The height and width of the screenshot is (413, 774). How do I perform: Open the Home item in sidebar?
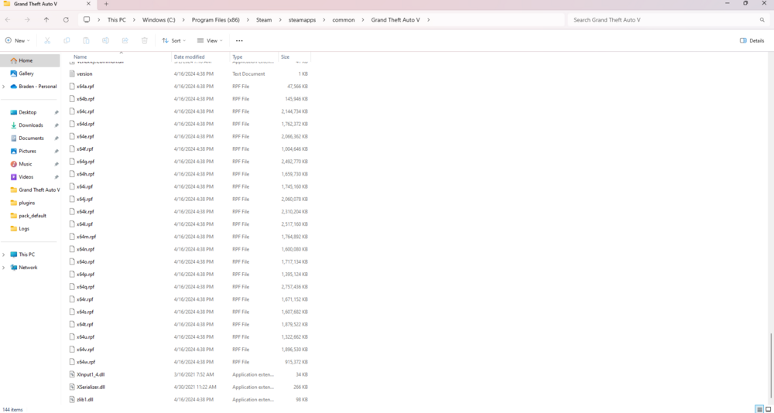pyautogui.click(x=29, y=60)
